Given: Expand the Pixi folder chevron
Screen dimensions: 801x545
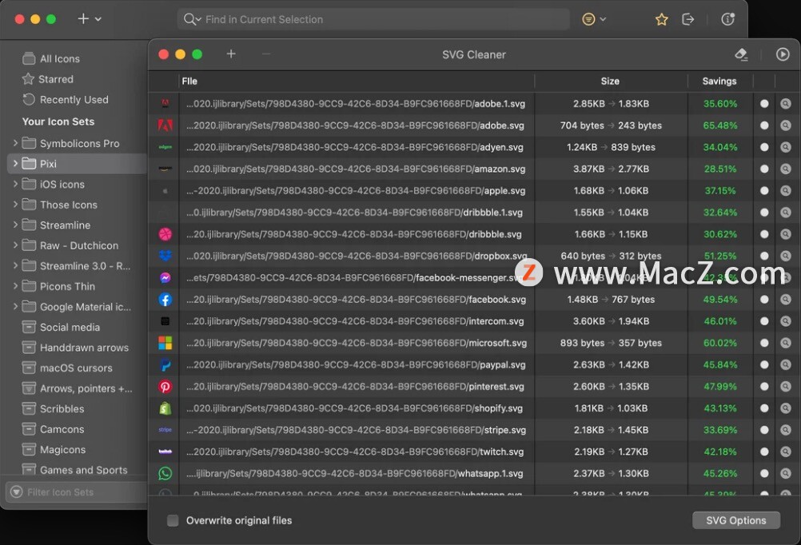Looking at the screenshot, I should click(15, 164).
